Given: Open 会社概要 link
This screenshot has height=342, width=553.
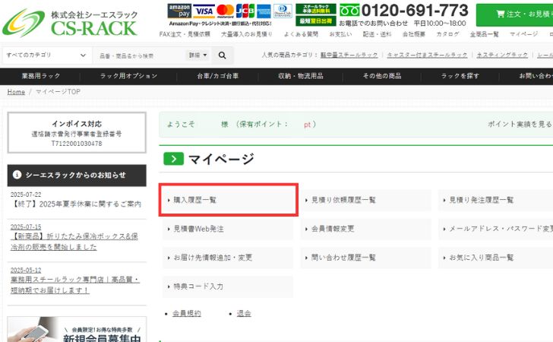Looking at the screenshot, I should tap(414, 34).
